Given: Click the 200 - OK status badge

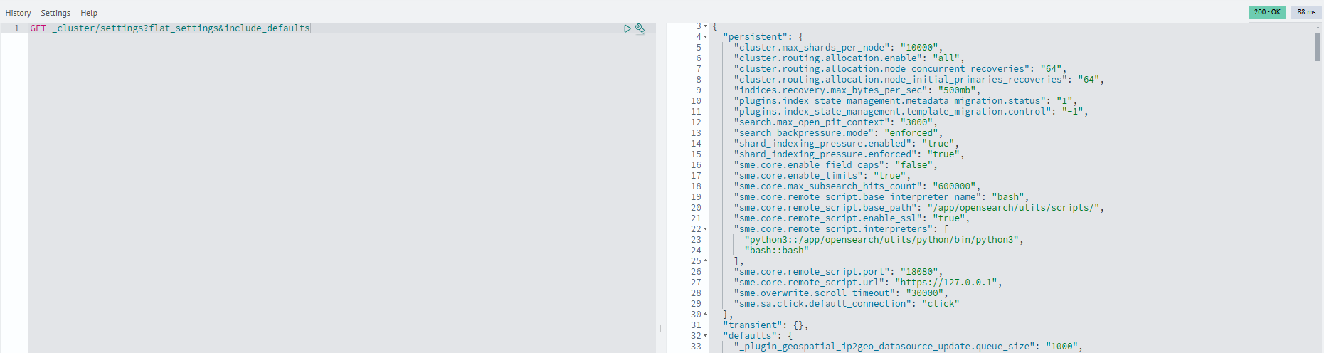Looking at the screenshot, I should [1267, 12].
